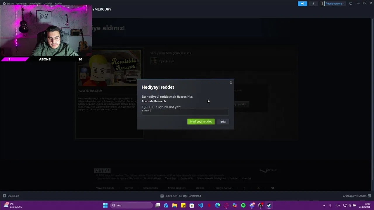Open the weather widget showing 8°C

pyautogui.click(x=13, y=205)
